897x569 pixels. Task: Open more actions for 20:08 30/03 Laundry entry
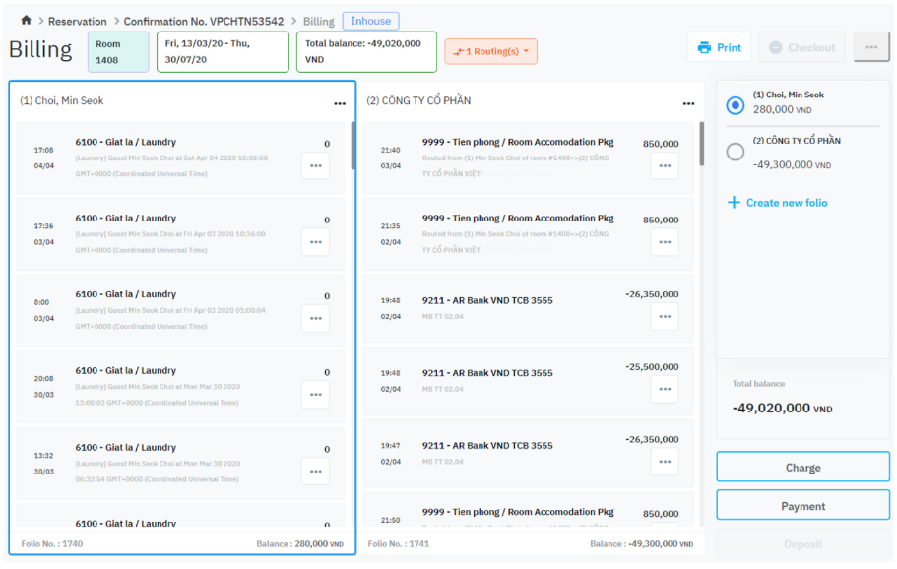tap(315, 394)
